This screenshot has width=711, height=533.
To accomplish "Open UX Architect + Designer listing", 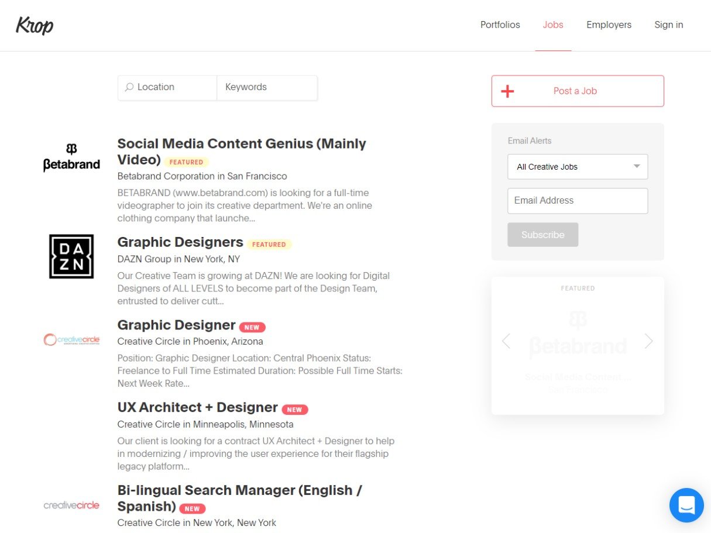I will [197, 407].
